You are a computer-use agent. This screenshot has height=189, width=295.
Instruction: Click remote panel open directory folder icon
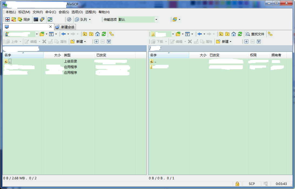point(178,34)
